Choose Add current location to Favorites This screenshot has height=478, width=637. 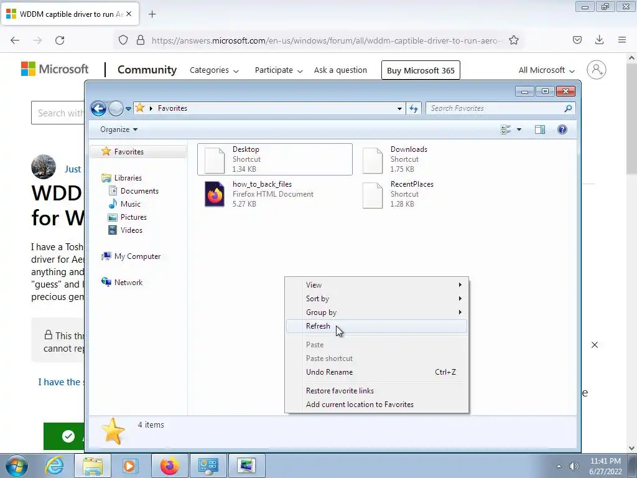(376, 405)
